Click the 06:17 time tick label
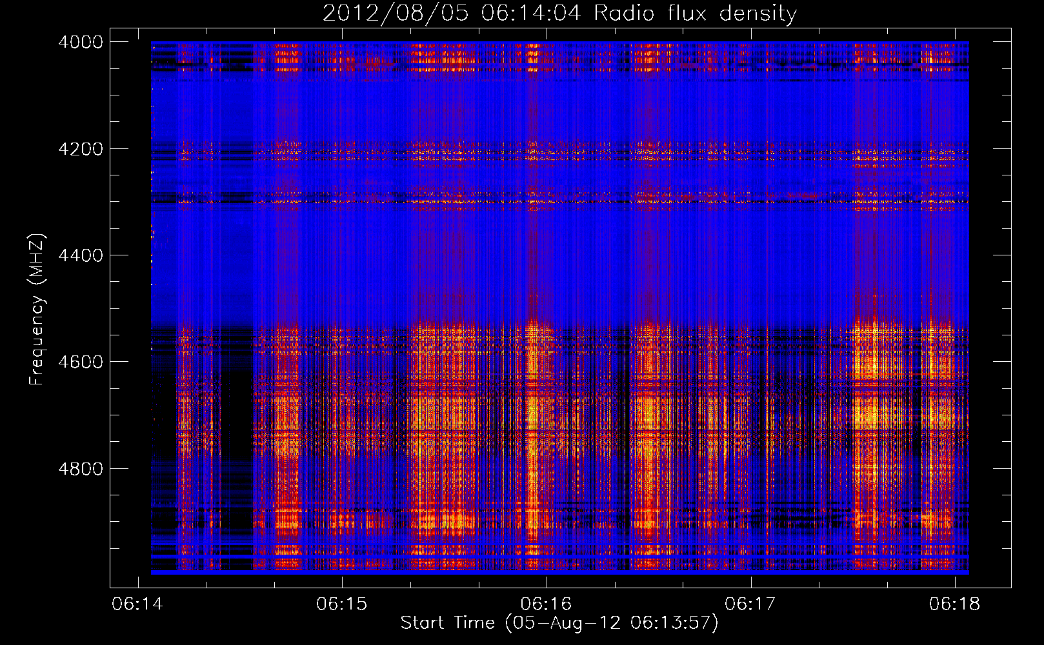Screen dimensions: 1044x645 coord(750,604)
